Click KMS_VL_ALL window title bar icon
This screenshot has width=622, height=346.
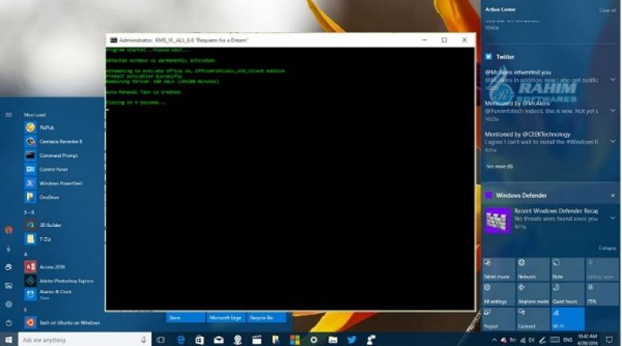tap(114, 40)
